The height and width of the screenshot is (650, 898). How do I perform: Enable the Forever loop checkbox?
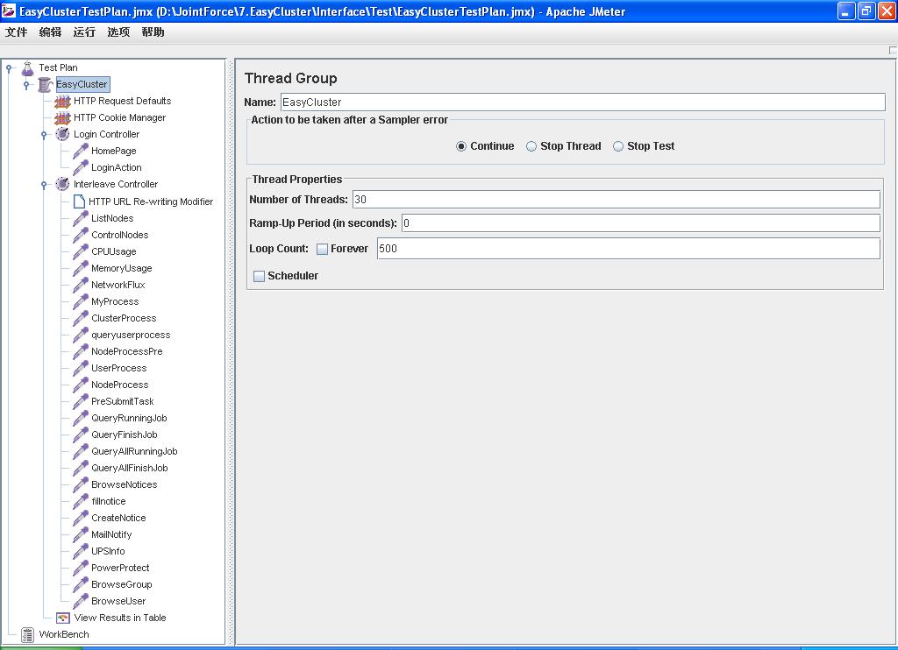tap(323, 249)
